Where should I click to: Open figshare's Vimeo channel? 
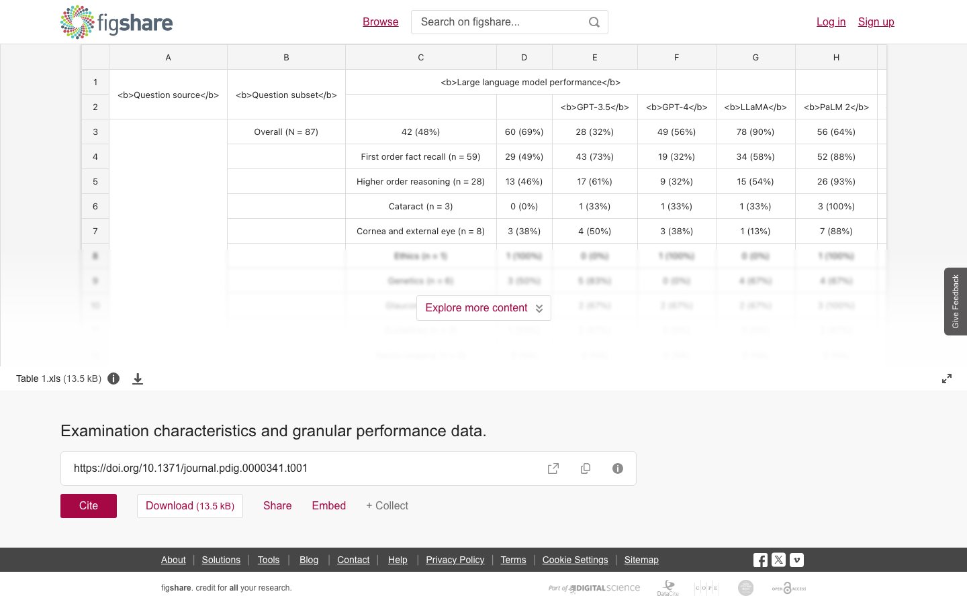796,560
